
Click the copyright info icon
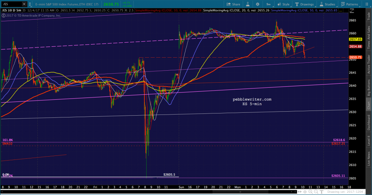3,16
